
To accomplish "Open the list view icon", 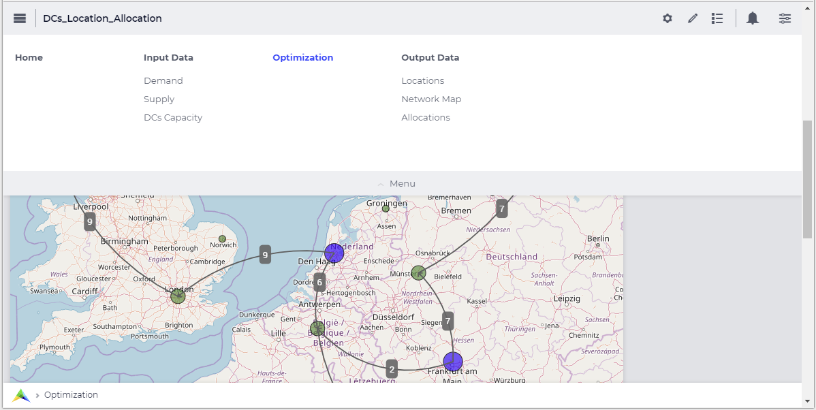I will coord(717,18).
